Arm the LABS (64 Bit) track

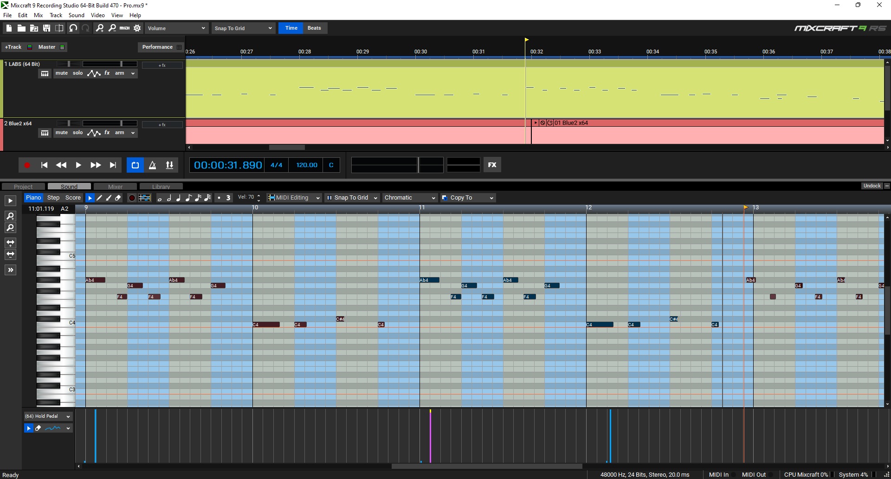click(120, 73)
